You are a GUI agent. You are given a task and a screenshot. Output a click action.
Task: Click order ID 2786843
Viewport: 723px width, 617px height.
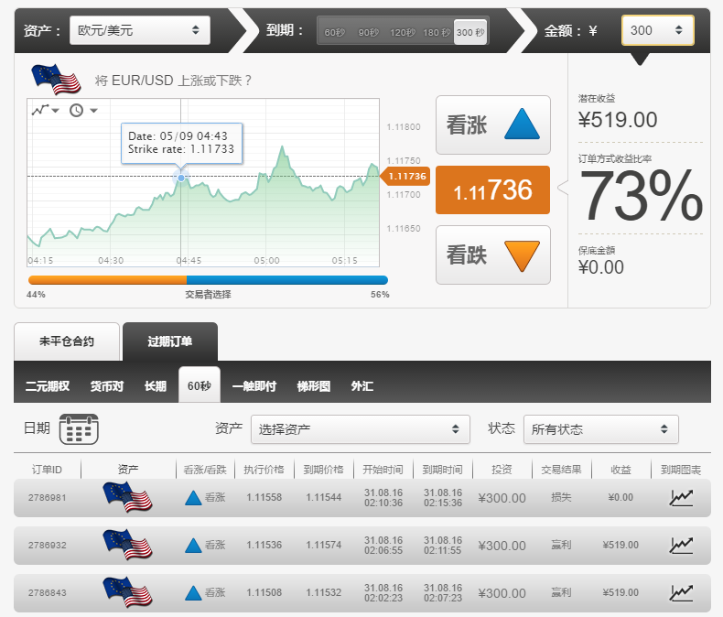(47, 592)
